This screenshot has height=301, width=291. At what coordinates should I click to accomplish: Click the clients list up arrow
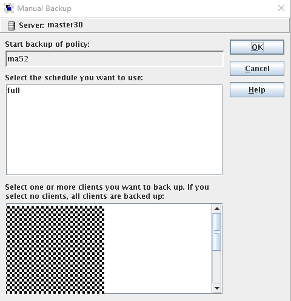(x=217, y=209)
